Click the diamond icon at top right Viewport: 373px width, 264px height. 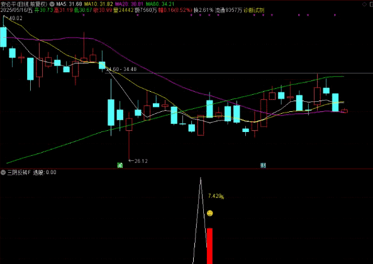[x=364, y=4]
